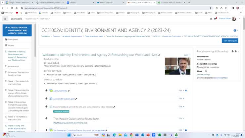Image resolution: width=245 pixels, height=138 pixels.
Task: Click move handle next to Announcements
Action: point(46,90)
